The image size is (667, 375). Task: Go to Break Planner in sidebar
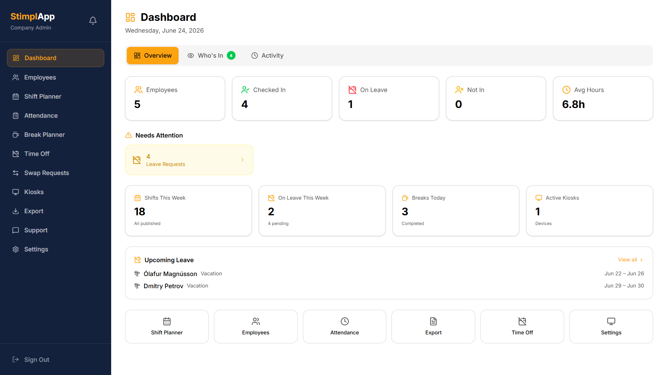[x=56, y=135]
